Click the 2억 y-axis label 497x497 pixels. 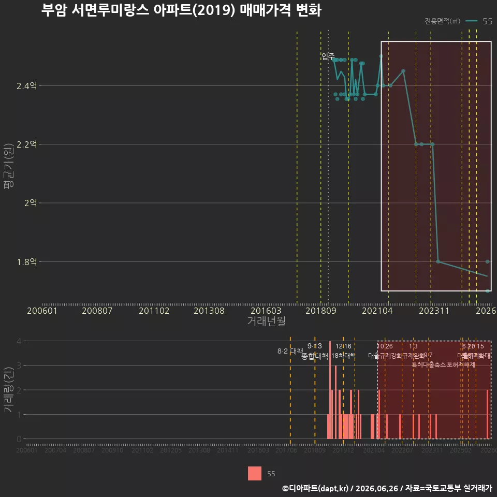pyautogui.click(x=31, y=203)
